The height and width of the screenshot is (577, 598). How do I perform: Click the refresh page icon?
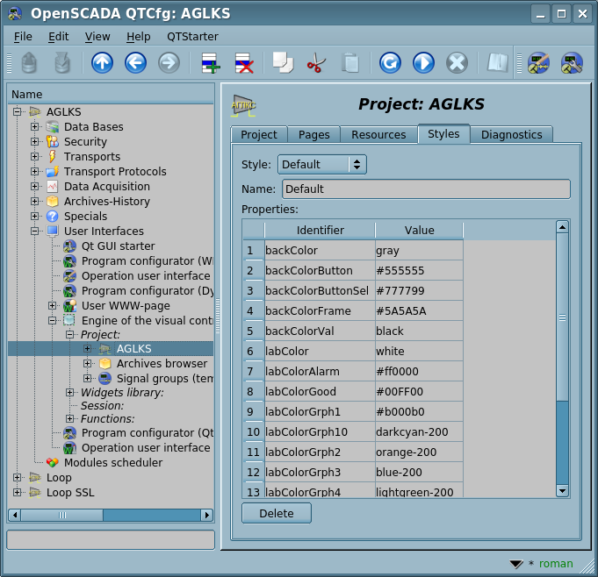[390, 63]
